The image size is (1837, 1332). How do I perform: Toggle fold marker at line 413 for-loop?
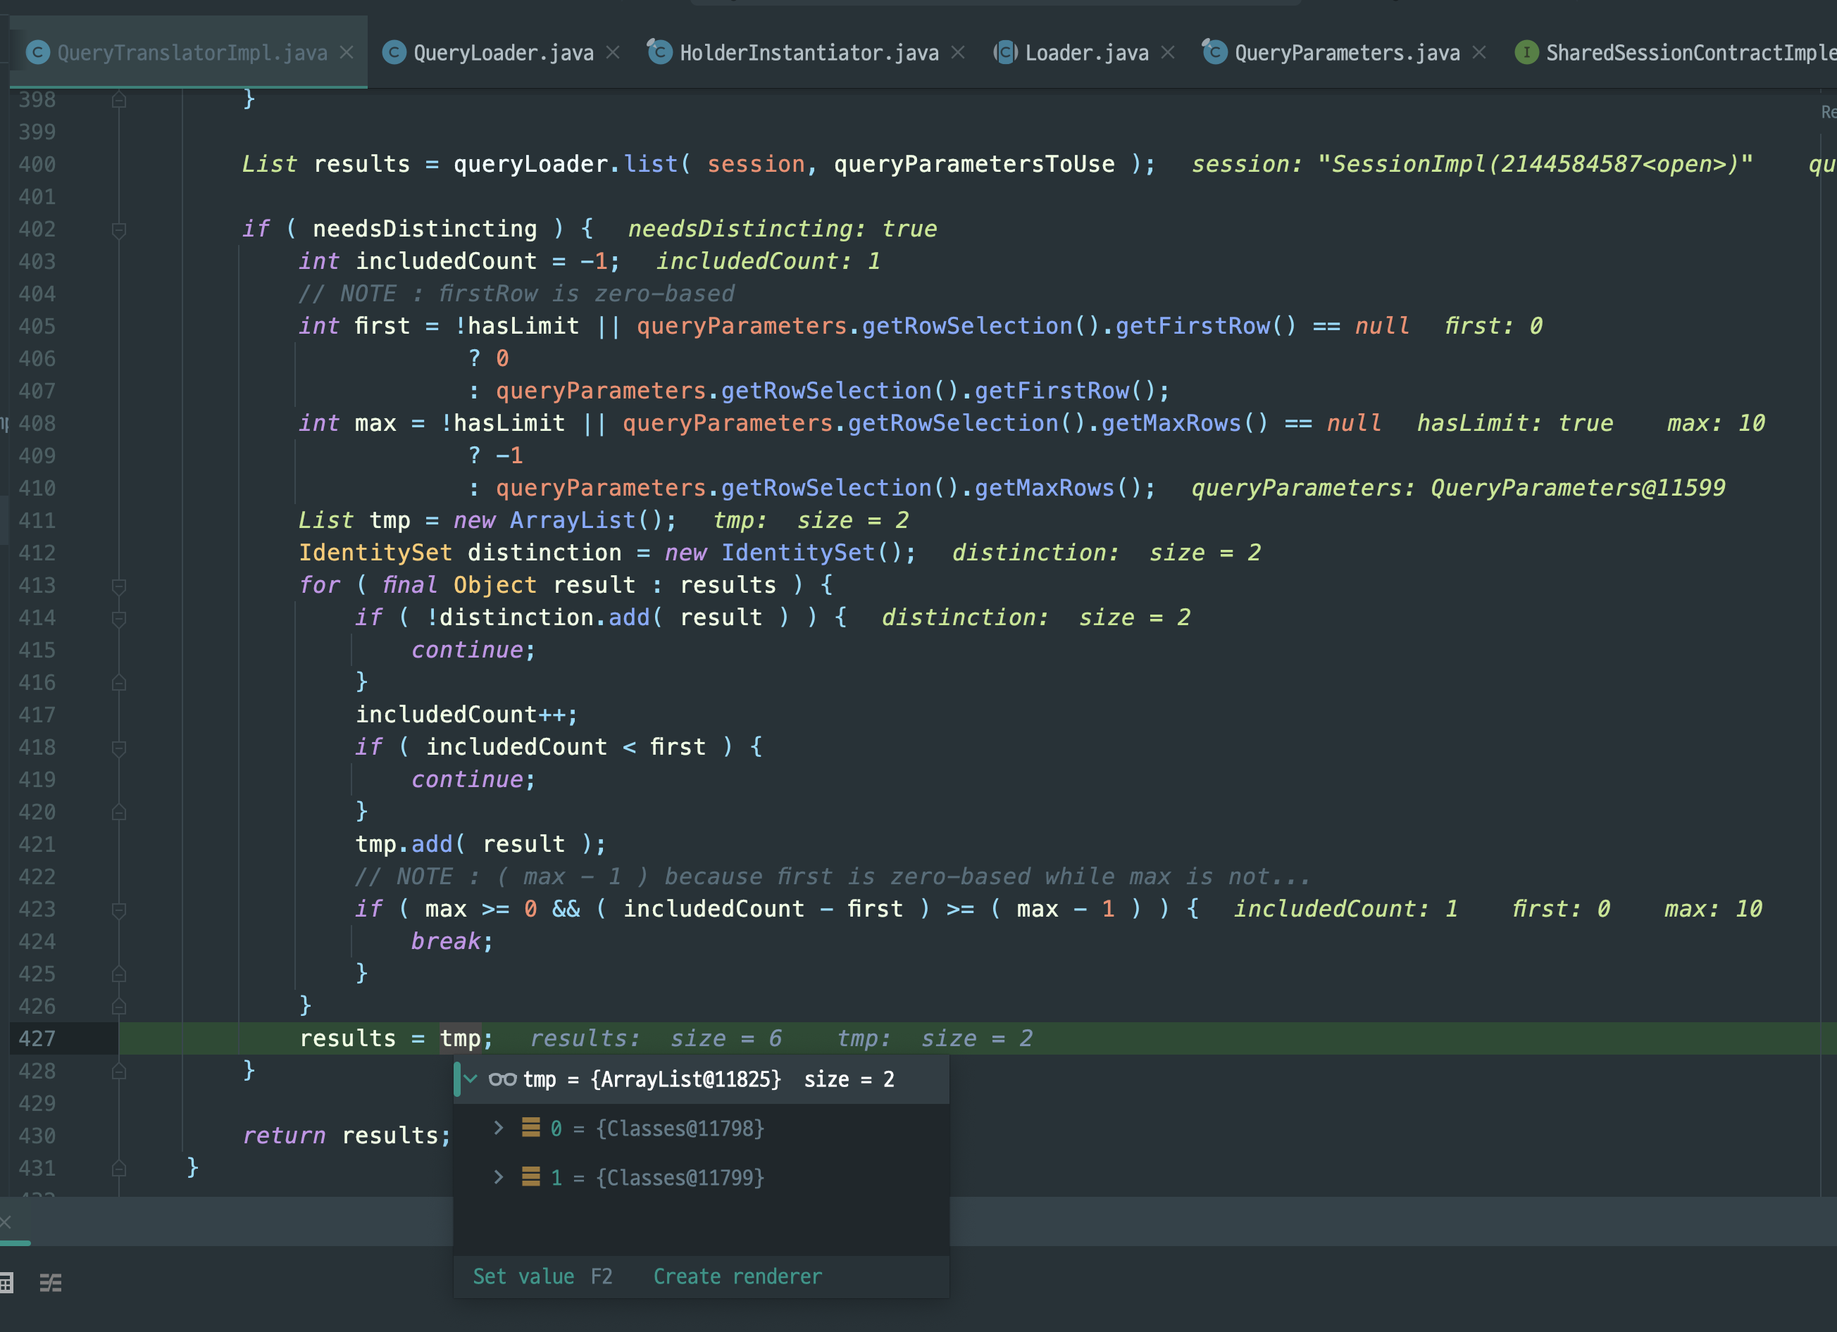tap(119, 586)
